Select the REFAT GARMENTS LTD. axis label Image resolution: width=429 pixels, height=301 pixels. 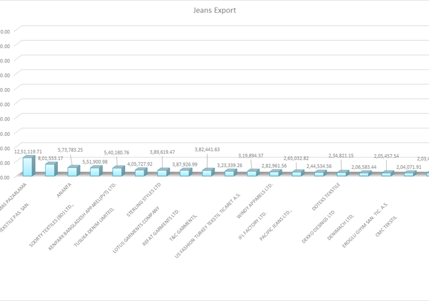[161, 227]
